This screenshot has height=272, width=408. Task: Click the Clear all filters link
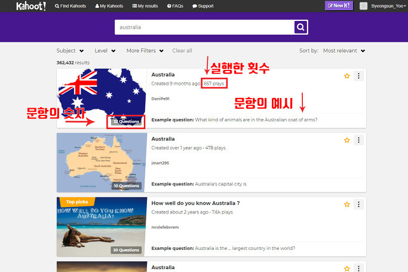[x=182, y=51]
